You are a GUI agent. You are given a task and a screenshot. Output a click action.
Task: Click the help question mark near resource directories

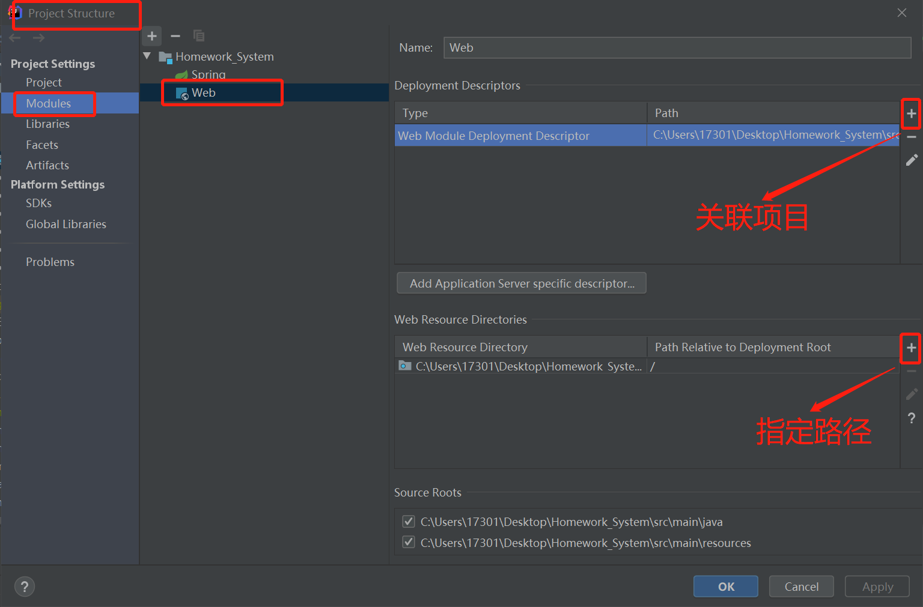coord(912,418)
